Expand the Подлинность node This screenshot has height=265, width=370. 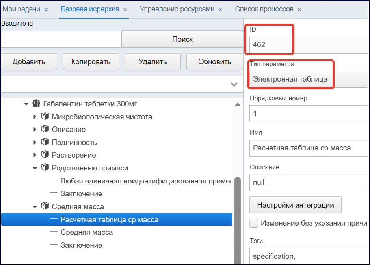35,142
